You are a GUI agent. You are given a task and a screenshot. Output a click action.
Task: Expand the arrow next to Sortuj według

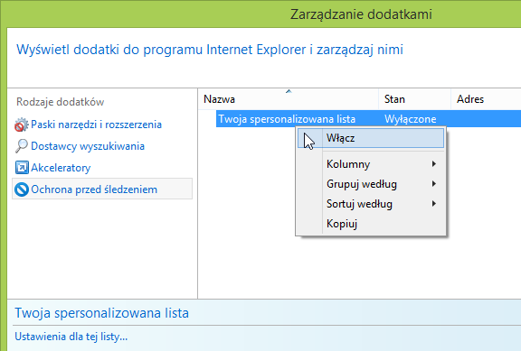(433, 204)
